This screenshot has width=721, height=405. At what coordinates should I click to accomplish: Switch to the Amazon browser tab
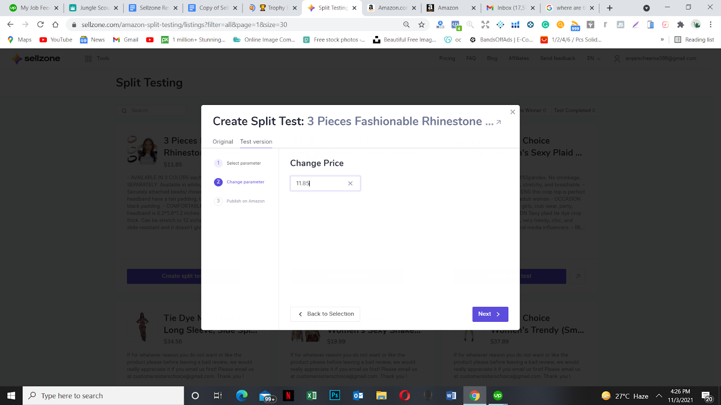click(451, 8)
